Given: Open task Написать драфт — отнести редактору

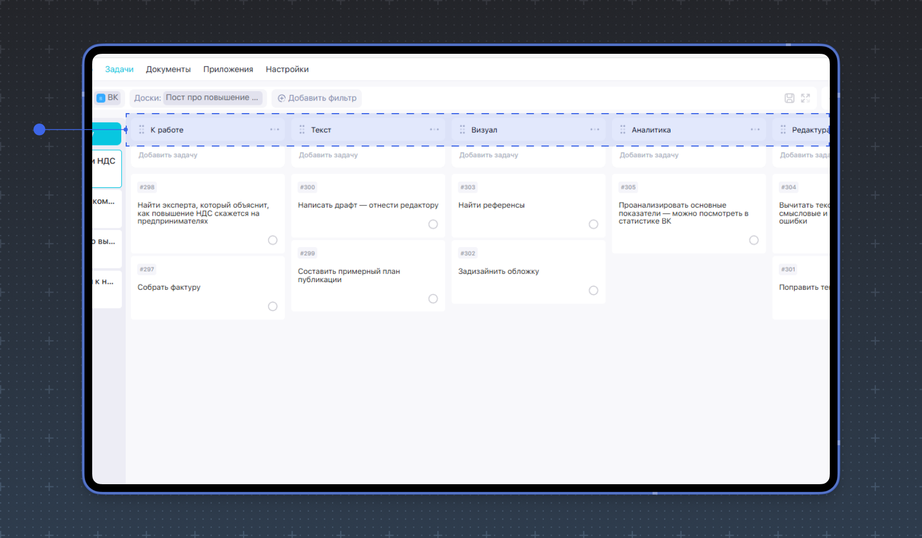Looking at the screenshot, I should tap(368, 205).
